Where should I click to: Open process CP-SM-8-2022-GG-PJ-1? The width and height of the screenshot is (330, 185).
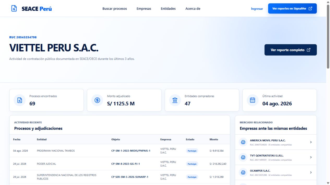(x=126, y=164)
